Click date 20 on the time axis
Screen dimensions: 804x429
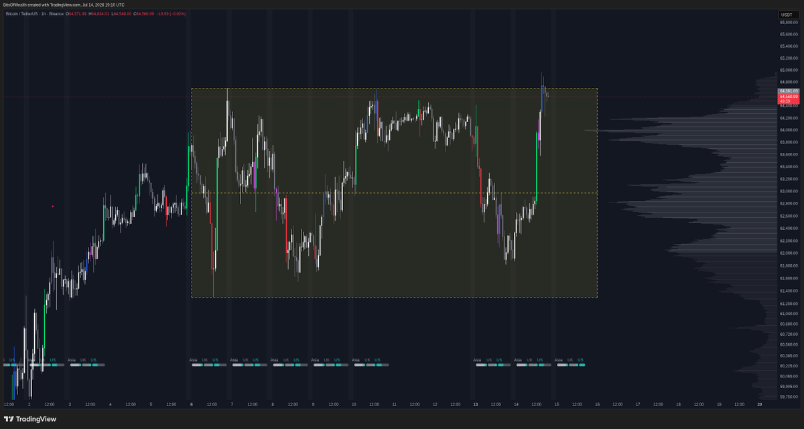759,405
